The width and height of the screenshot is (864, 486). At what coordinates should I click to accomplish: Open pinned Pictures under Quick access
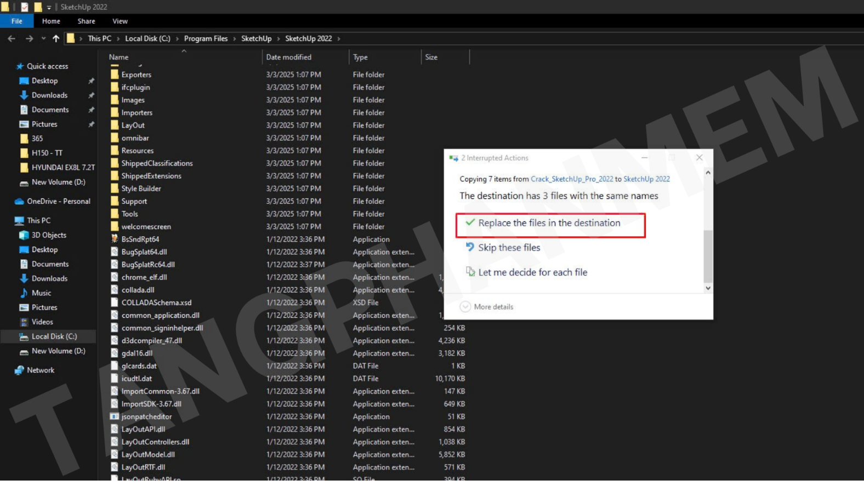pos(44,124)
